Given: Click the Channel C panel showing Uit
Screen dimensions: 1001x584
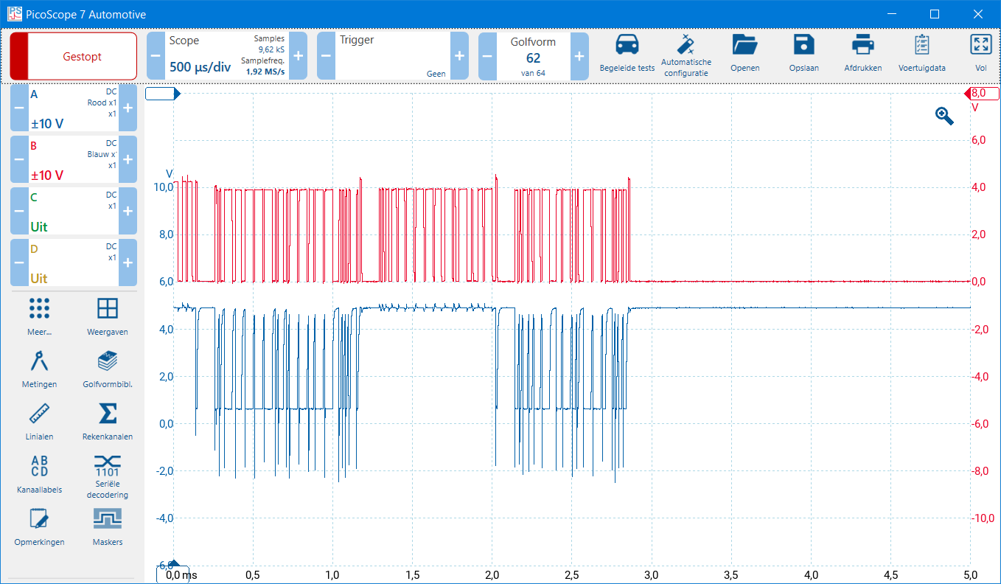Looking at the screenshot, I should click(x=74, y=211).
